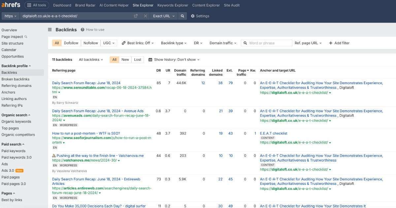Expand the seroundtable.com URL caret
396x208 pixels.
click(x=59, y=92)
